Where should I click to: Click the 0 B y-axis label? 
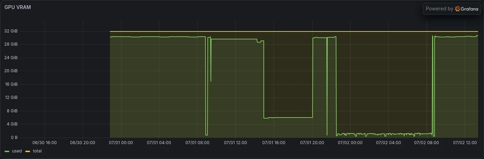[x=14, y=138]
